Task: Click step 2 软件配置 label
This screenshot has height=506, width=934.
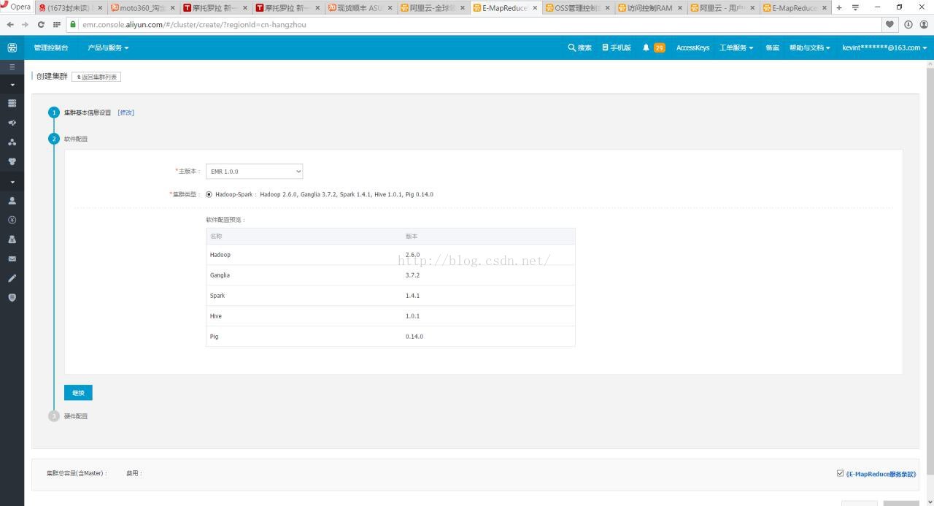Action: point(76,139)
